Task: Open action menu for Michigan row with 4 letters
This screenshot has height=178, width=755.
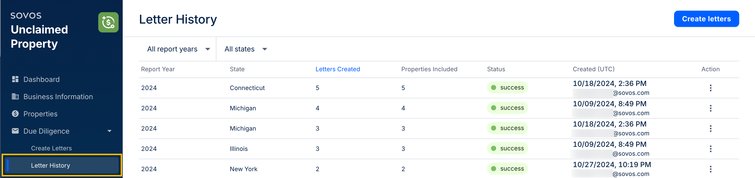Action: pos(710,108)
